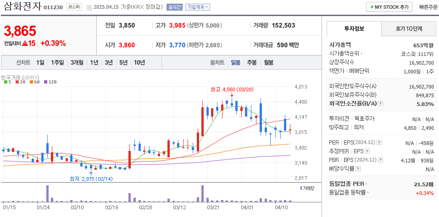Select the 10년 line chart period
Screen dimensions: 439x217
(x=139, y=62)
